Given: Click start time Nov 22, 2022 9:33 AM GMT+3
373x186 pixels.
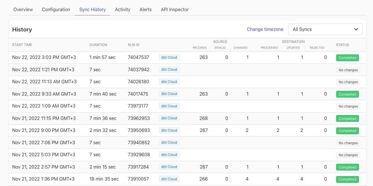Looking at the screenshot, I should pyautogui.click(x=44, y=94).
